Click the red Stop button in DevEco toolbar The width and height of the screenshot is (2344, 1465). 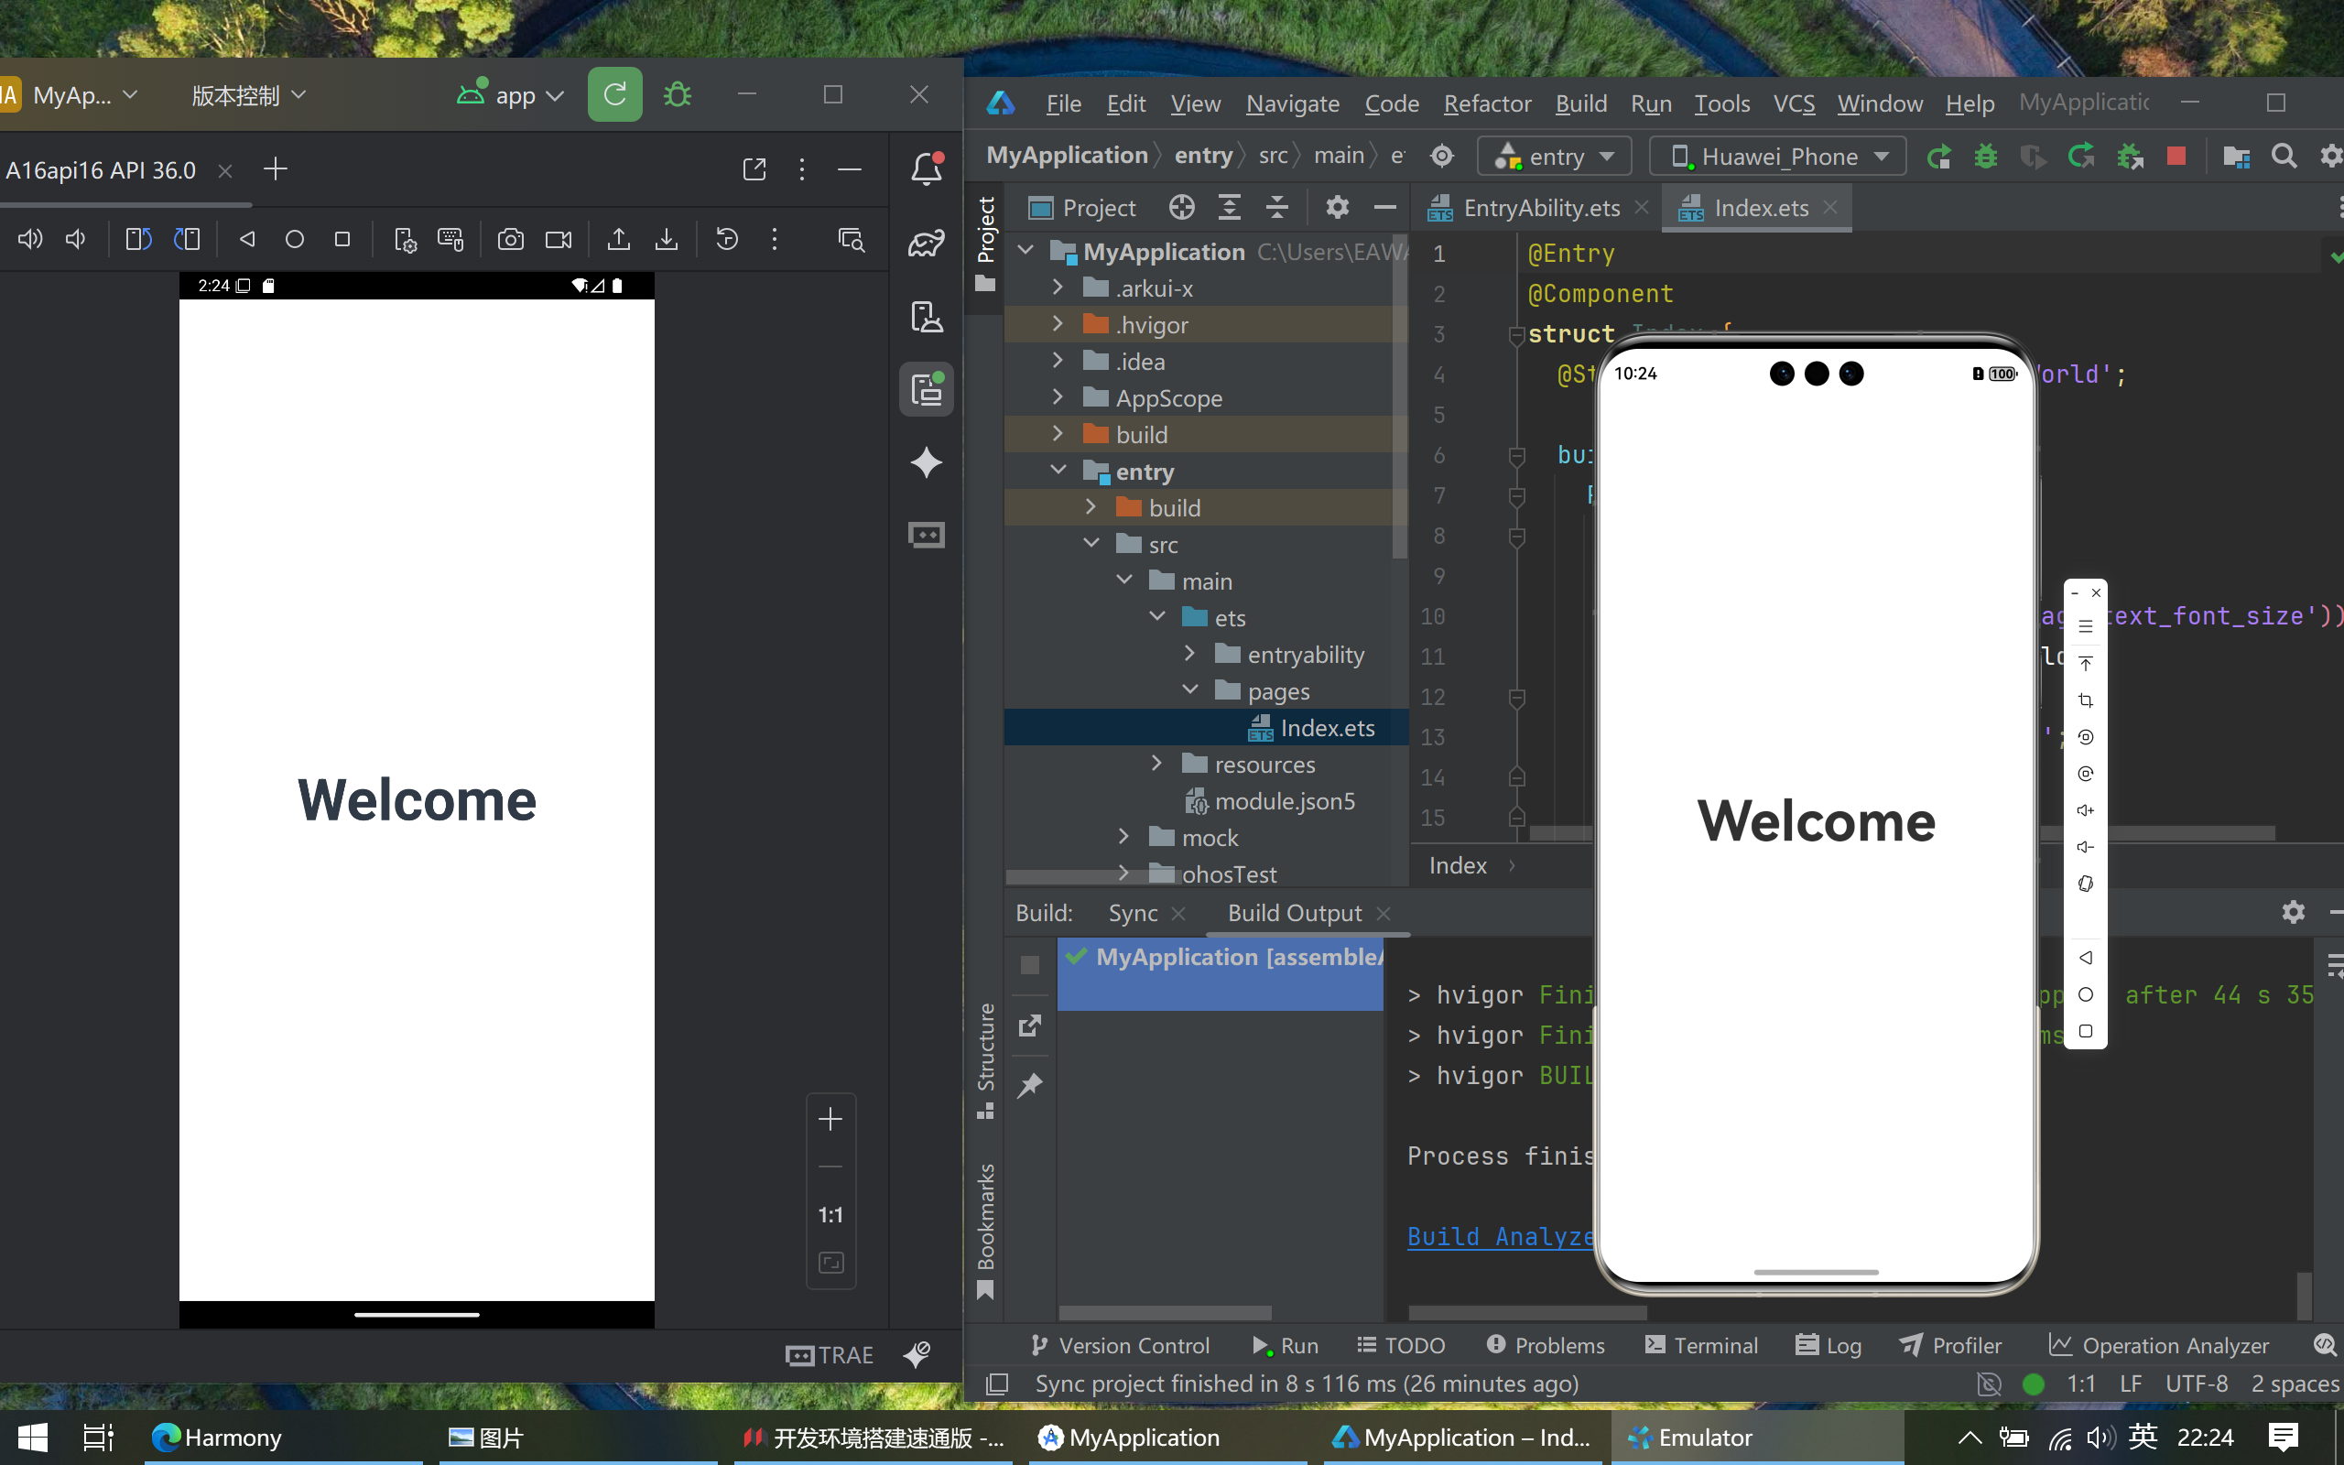tap(2176, 156)
